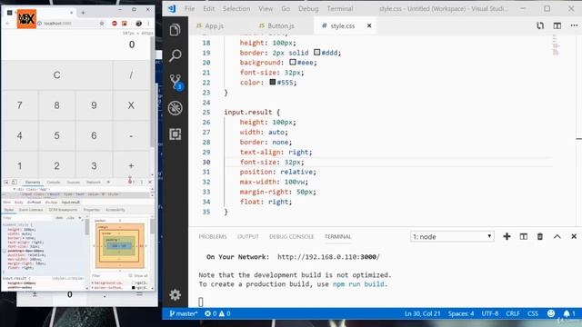Click the #eee background color swatch
The width and height of the screenshot is (582, 327).
[293, 62]
